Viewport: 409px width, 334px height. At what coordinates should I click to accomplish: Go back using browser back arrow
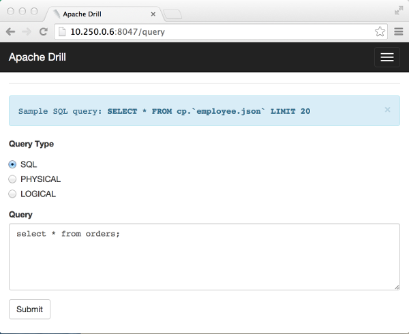tap(11, 31)
